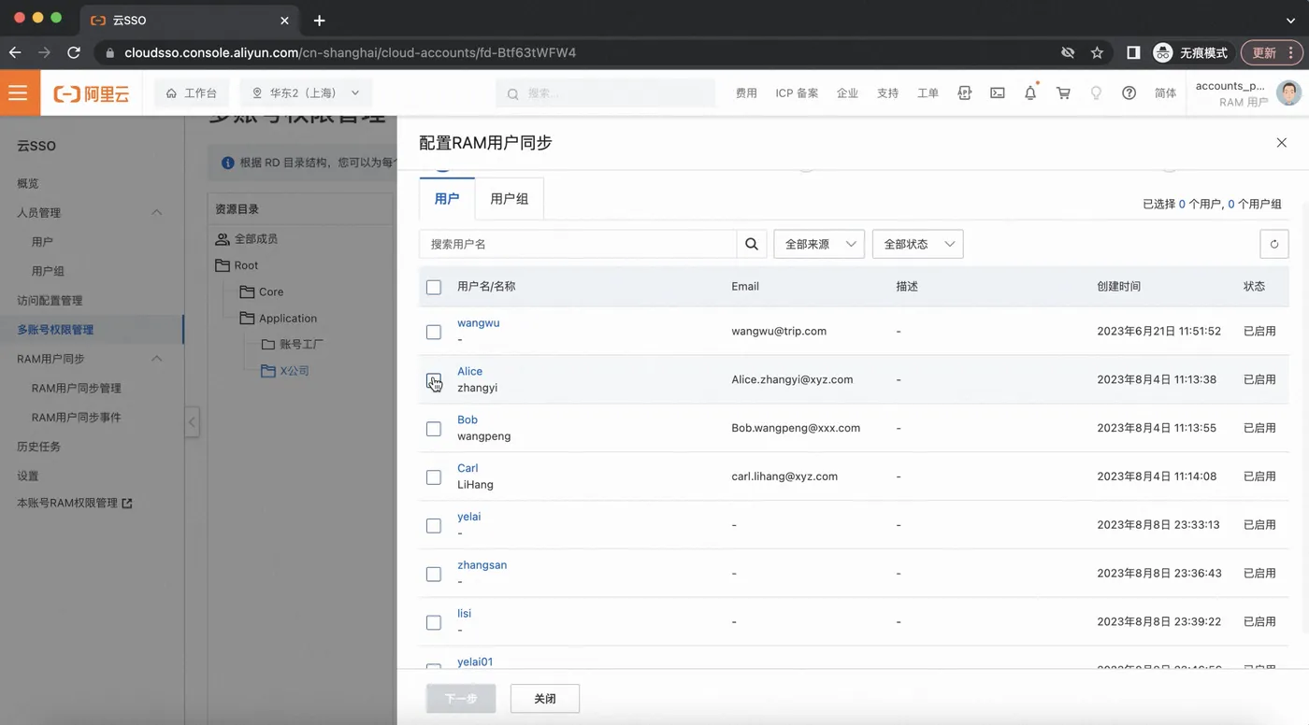Go back in browser history

(x=15, y=52)
